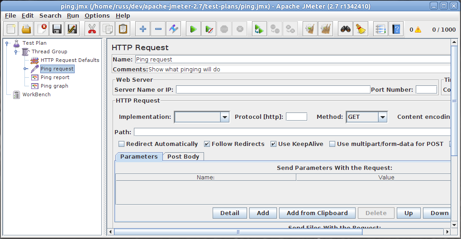461x239 pixels.
Task: Click Add from Clipboard button
Action: tap(317, 213)
